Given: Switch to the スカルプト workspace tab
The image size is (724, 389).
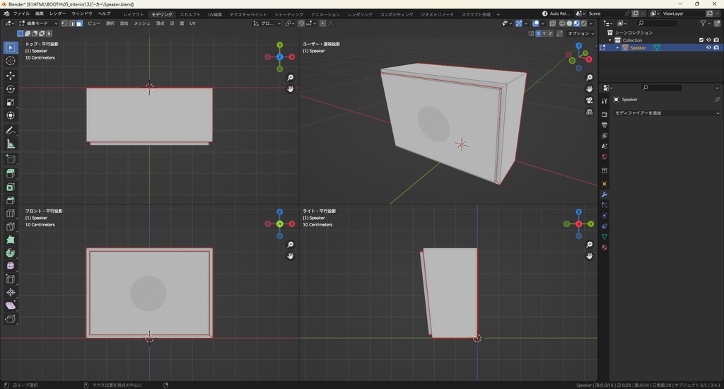Looking at the screenshot, I should 189,14.
